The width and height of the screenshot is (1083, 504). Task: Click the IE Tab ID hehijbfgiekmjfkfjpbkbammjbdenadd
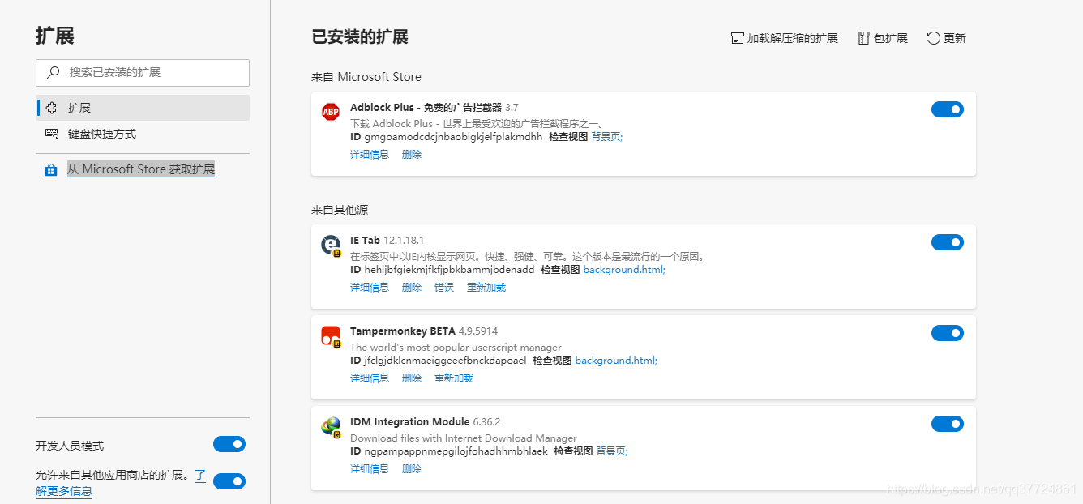tap(449, 270)
